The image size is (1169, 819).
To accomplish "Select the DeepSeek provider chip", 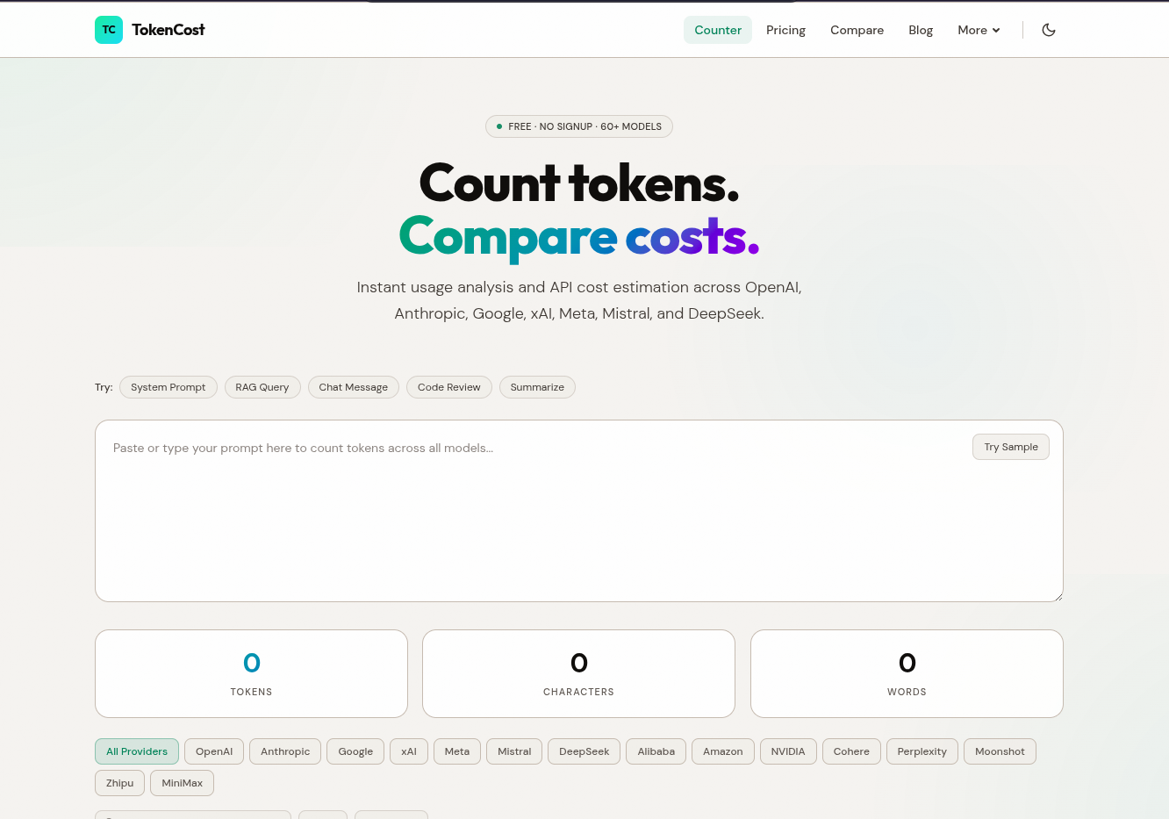I will 584,751.
